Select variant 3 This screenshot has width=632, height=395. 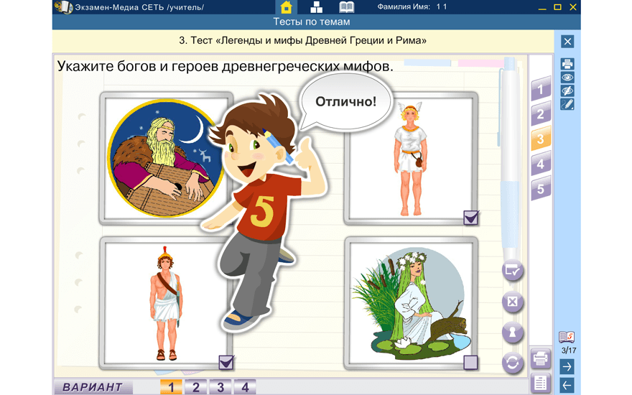coord(220,387)
